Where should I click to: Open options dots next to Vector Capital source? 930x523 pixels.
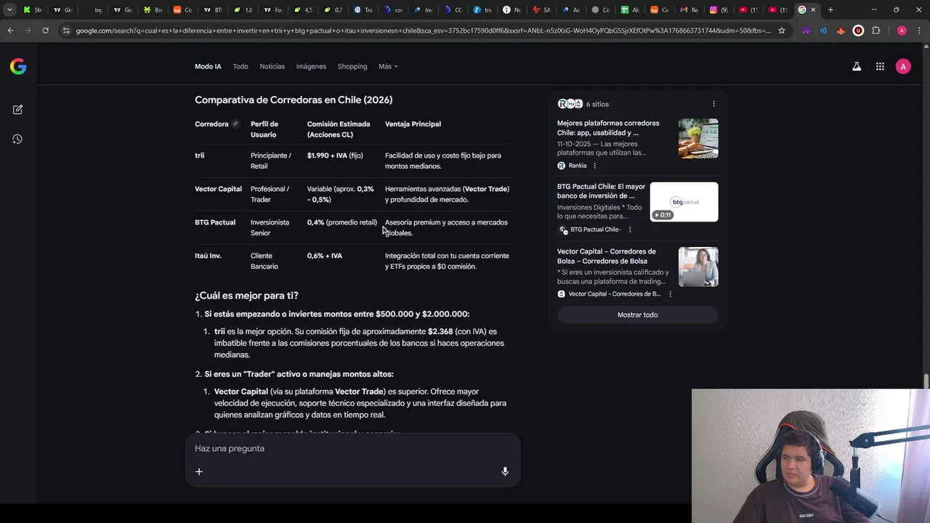(x=670, y=294)
